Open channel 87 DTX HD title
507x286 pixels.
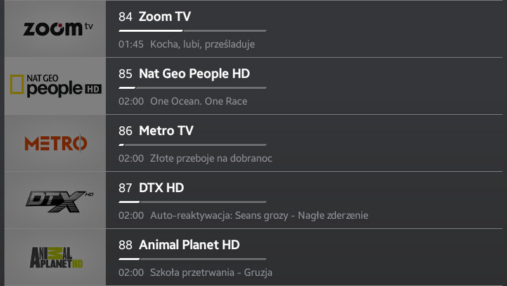[151, 188]
